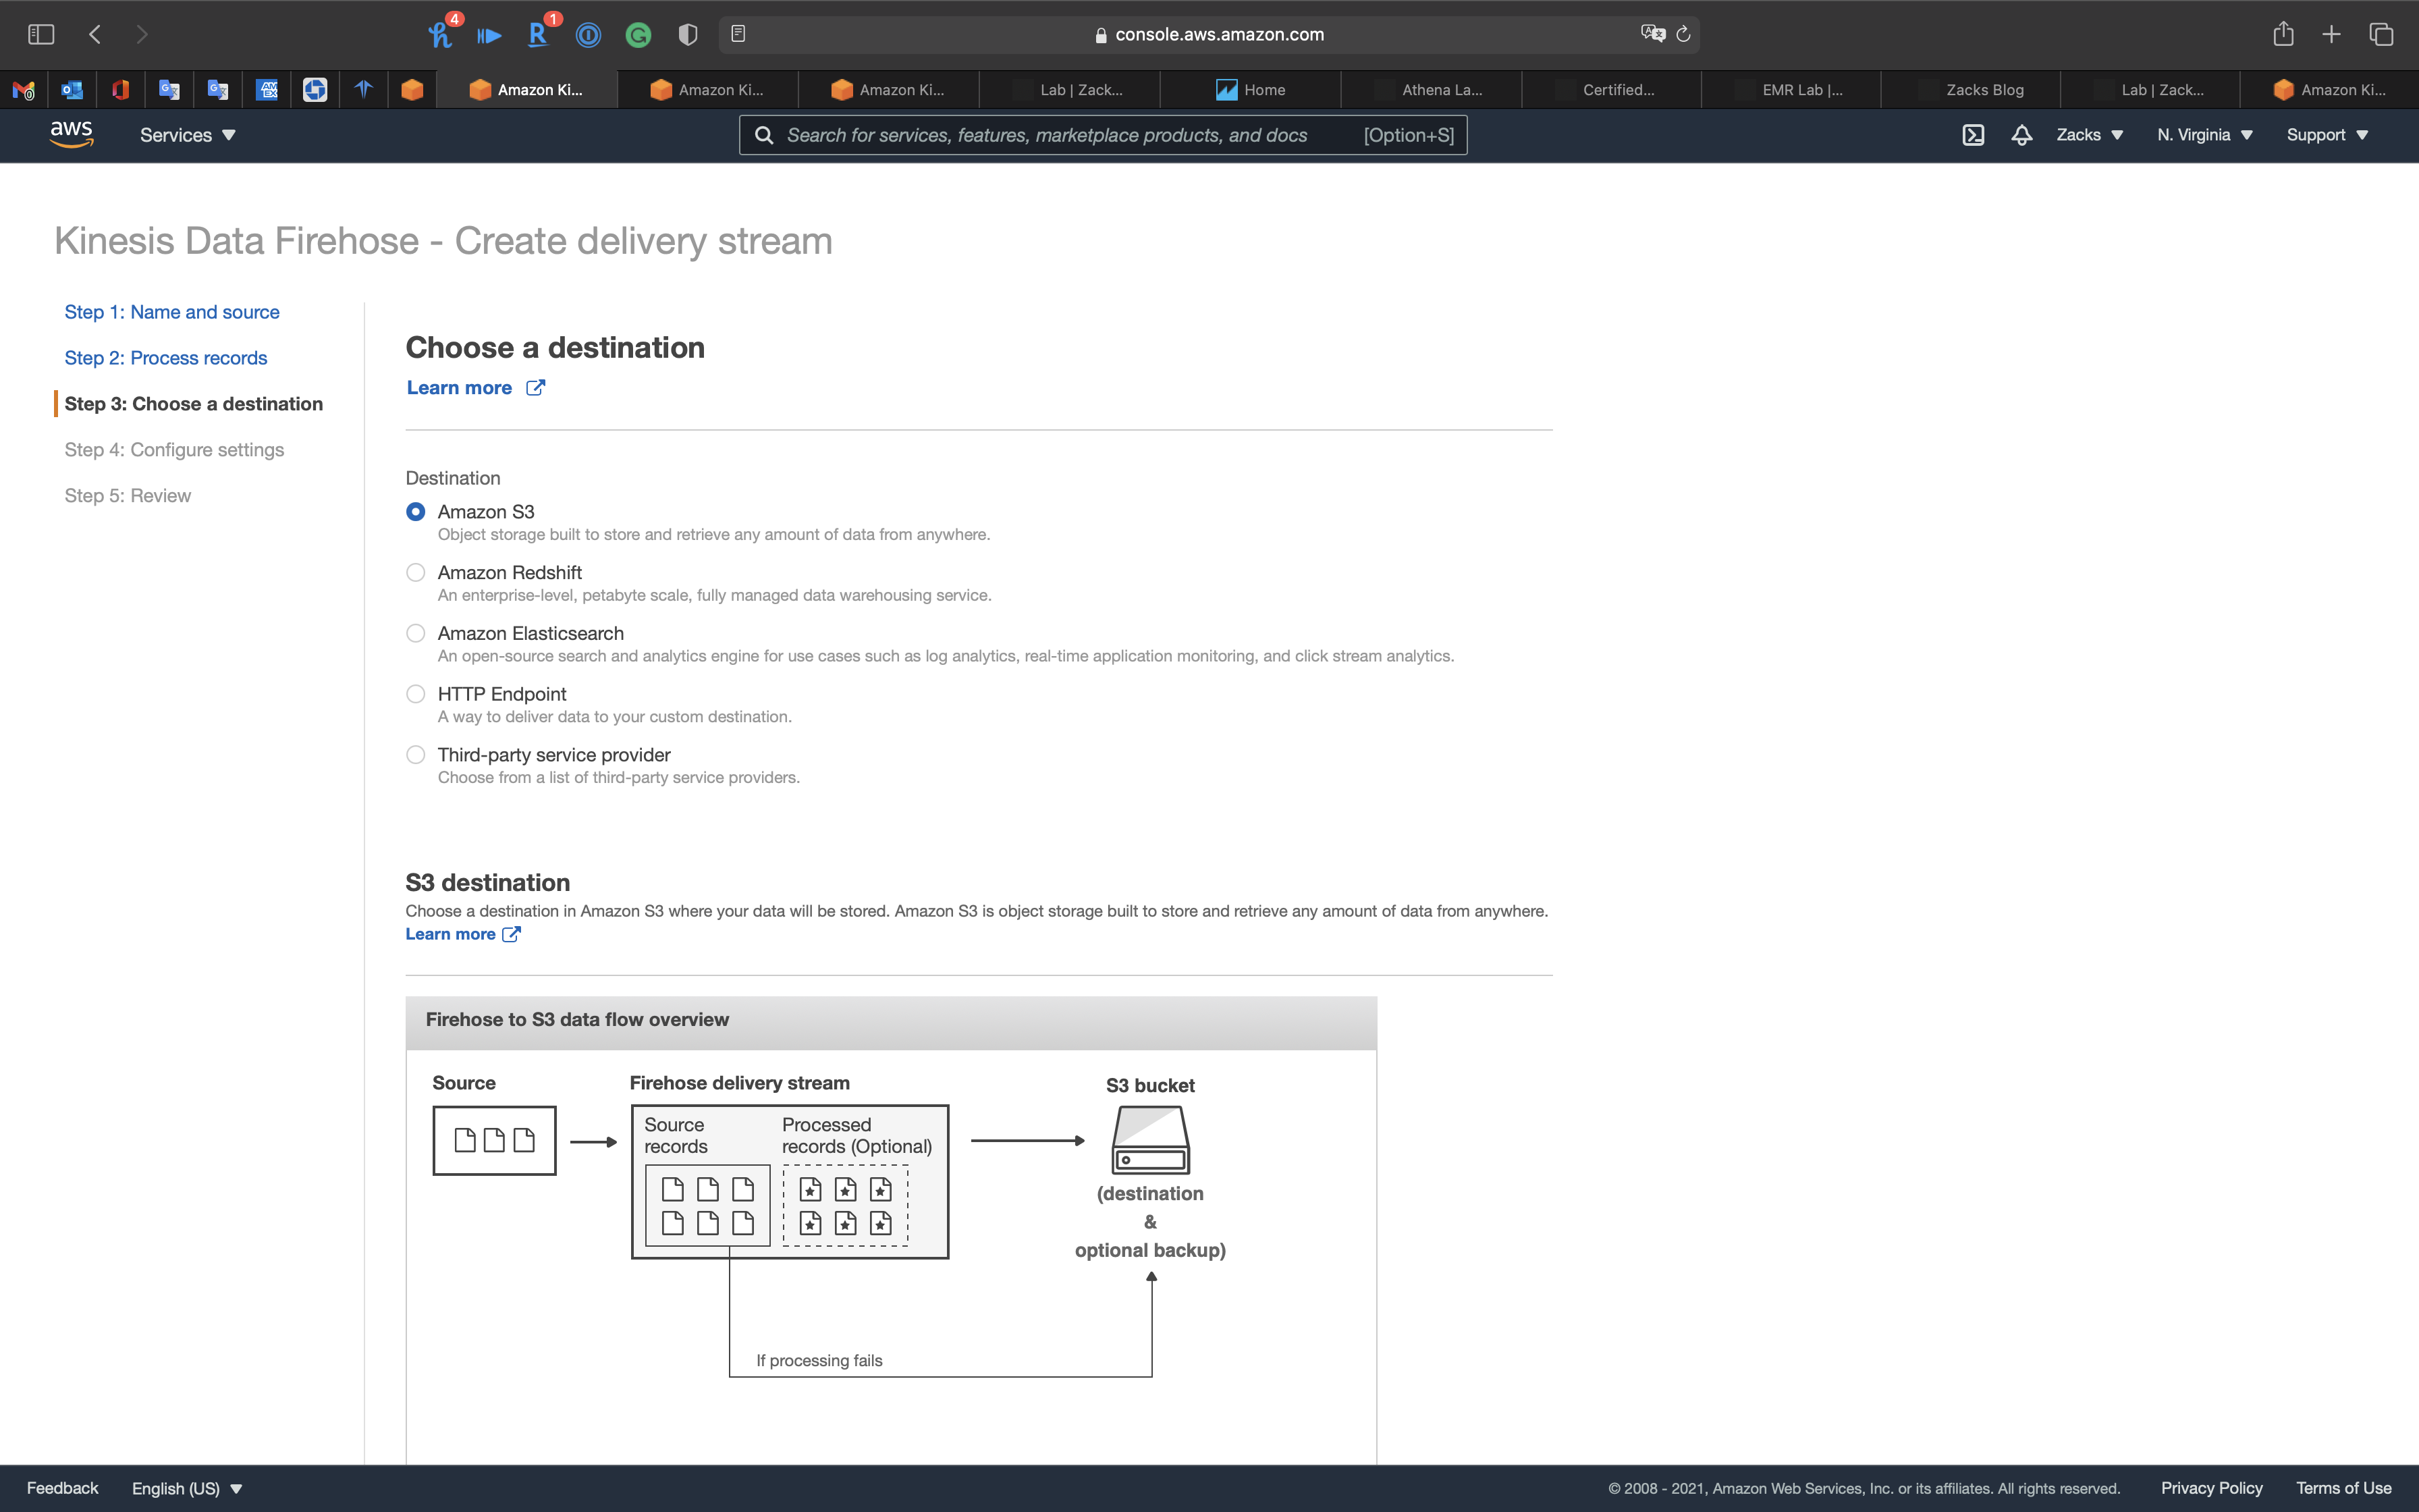Image resolution: width=2419 pixels, height=1512 pixels.
Task: Switch to the Athena La... tab
Action: coord(1440,90)
